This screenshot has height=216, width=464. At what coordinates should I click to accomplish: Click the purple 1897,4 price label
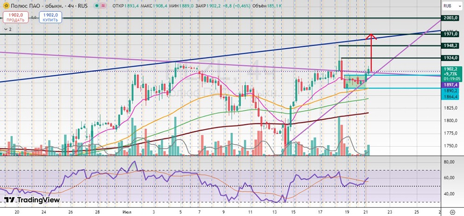[x=451, y=85]
